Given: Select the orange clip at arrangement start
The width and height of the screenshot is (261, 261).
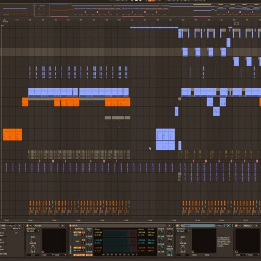Looking at the screenshot, I should click(12, 134).
